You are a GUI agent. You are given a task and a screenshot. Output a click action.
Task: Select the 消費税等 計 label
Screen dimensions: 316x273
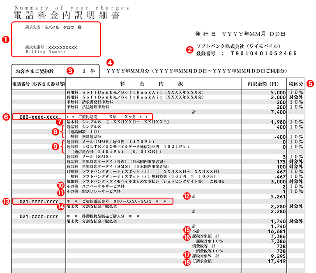pyautogui.click(x=204, y=246)
